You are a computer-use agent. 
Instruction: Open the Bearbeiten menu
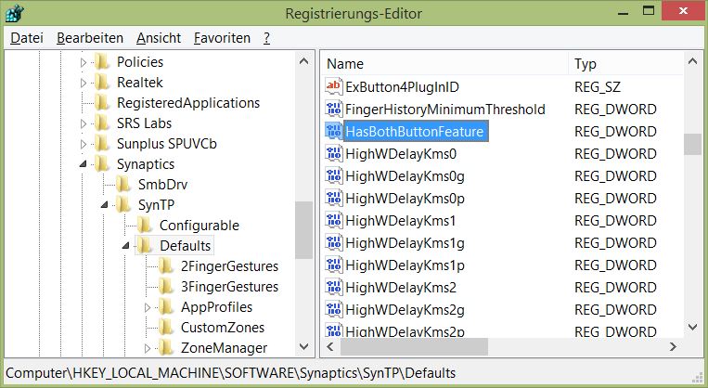pos(90,38)
